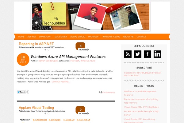This screenshot has width=184, height=123.
Task: Open recent post For XML Auto Mode Example
Action: tap(141, 113)
